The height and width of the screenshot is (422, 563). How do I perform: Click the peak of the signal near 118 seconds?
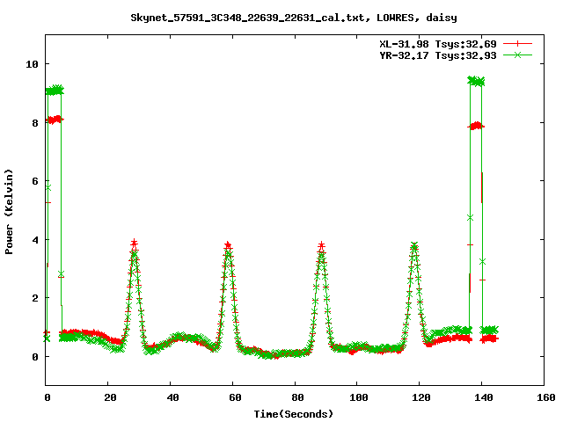(x=414, y=246)
